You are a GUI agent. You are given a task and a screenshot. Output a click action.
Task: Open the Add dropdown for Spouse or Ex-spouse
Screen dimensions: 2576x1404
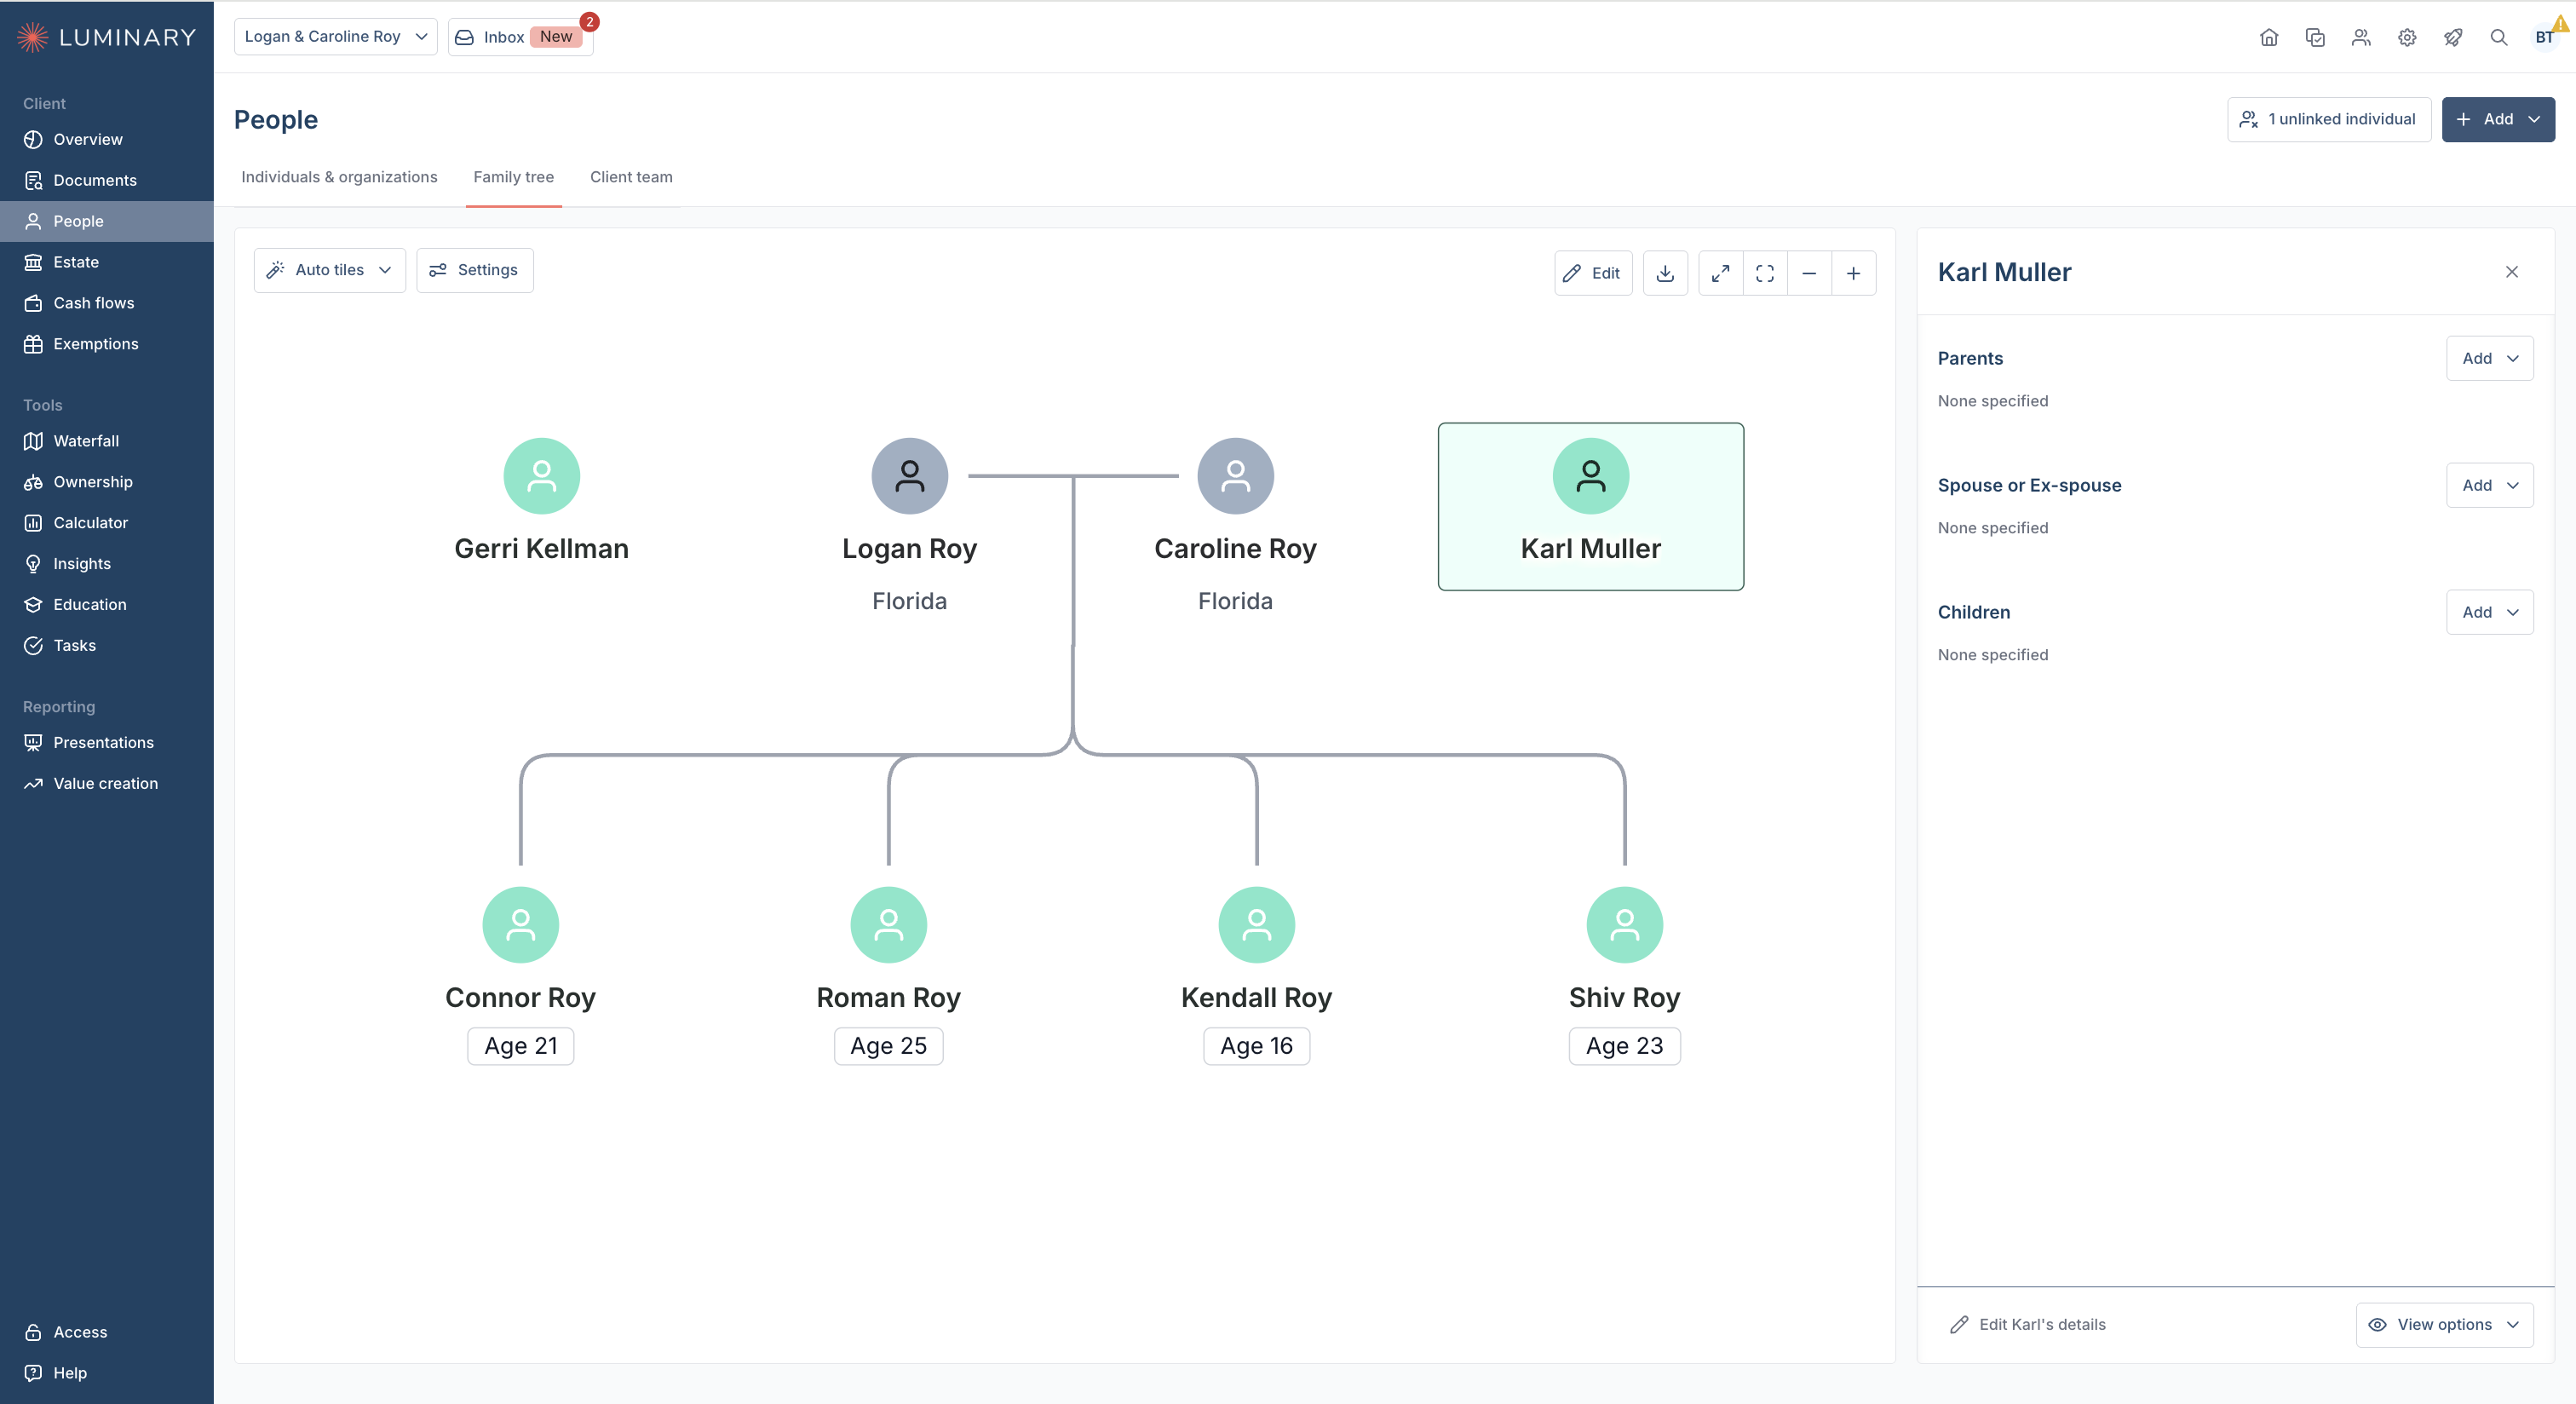tap(2489, 485)
